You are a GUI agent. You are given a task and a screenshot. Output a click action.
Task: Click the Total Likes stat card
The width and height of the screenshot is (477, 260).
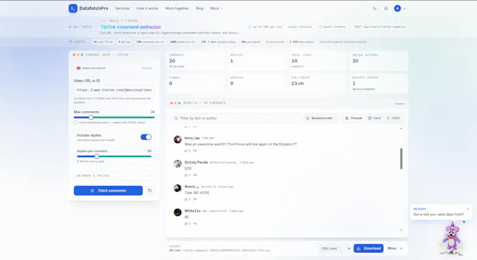point(318,61)
